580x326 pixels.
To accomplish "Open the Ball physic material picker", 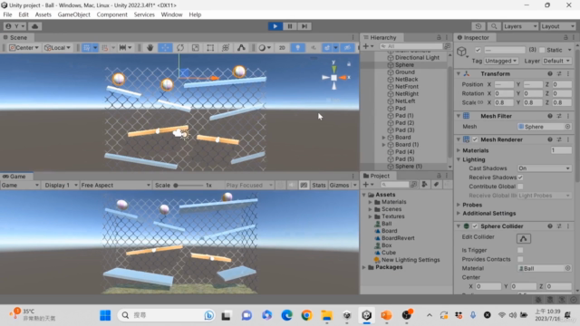I will point(568,268).
